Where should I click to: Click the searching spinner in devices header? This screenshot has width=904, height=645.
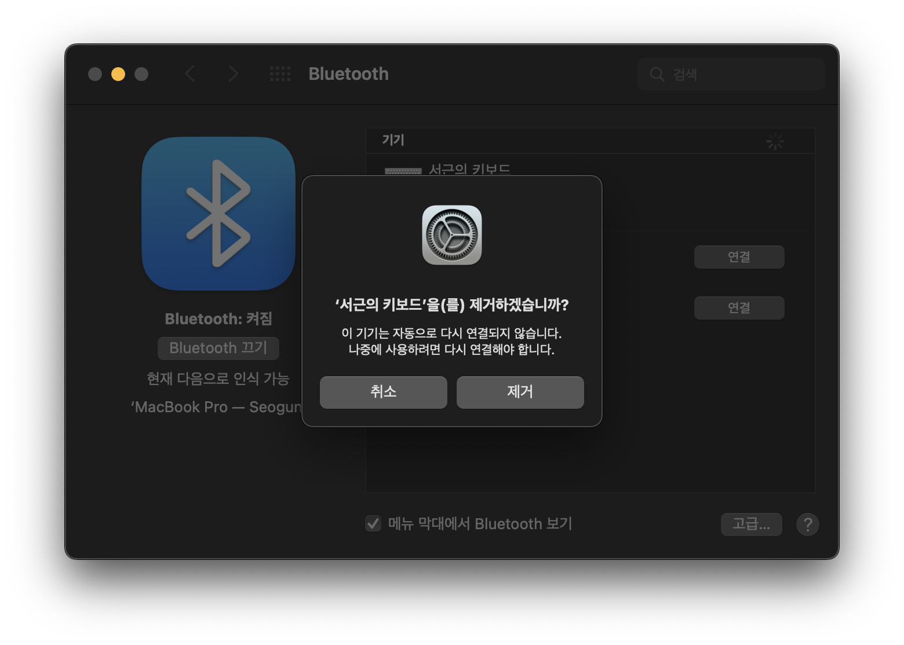tap(775, 141)
